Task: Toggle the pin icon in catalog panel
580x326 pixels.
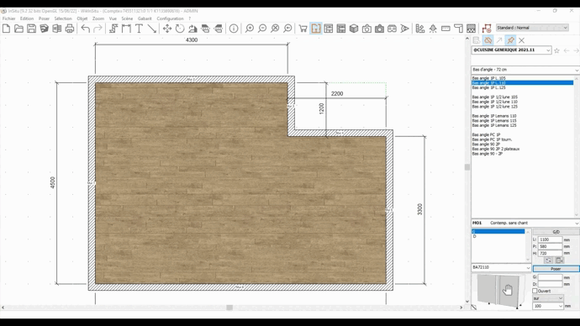Action: (510, 40)
